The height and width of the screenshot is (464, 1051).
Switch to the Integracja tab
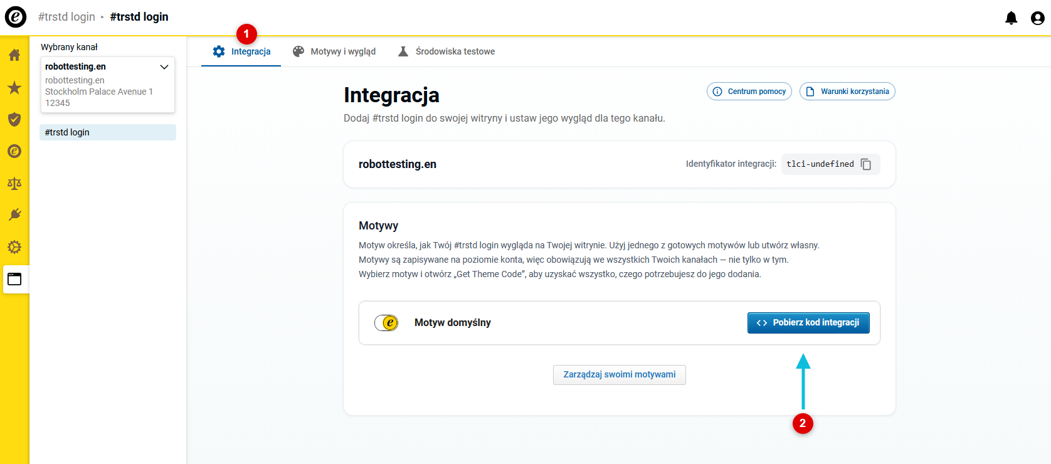tap(241, 51)
